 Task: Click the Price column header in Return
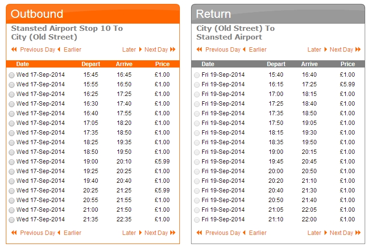pos(348,64)
